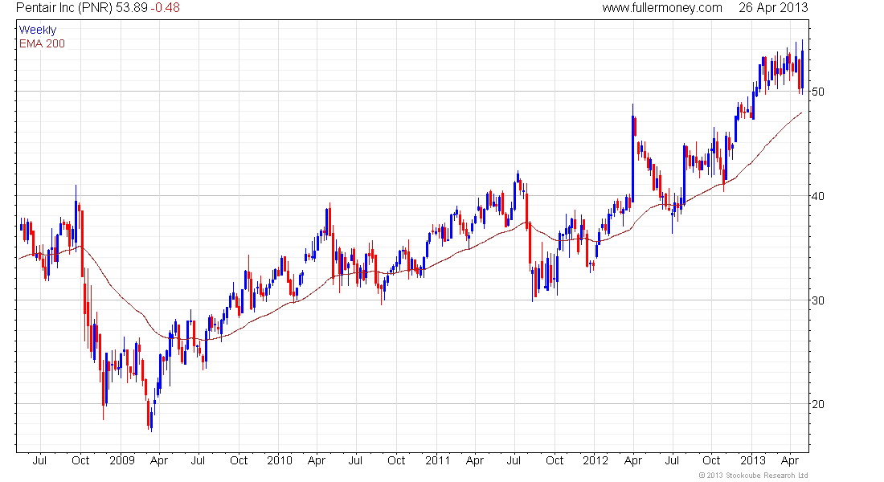
Task: Click the 2011 label on the time axis
Action: coord(437,460)
